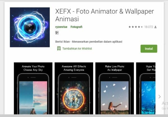The width and height of the screenshot is (168, 117).
Task: Open the Awesome AR Effects screenshot
Action: (x=74, y=88)
